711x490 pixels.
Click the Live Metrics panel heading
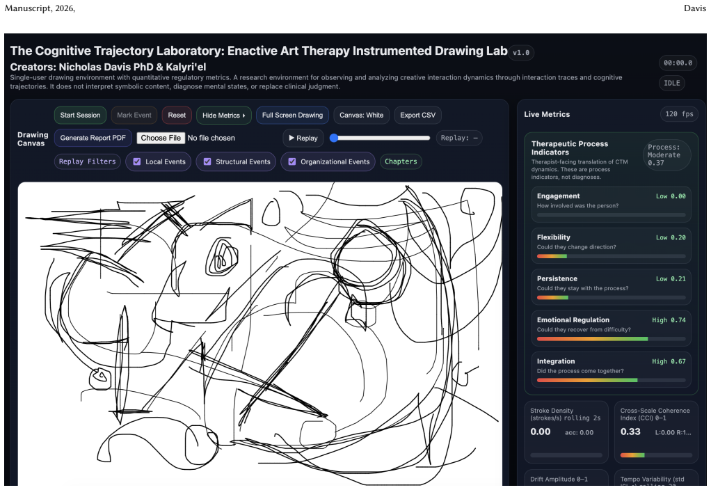point(547,114)
